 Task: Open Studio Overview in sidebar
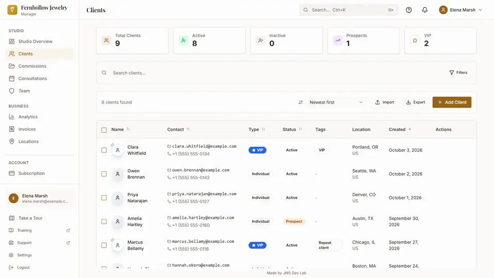40,41
